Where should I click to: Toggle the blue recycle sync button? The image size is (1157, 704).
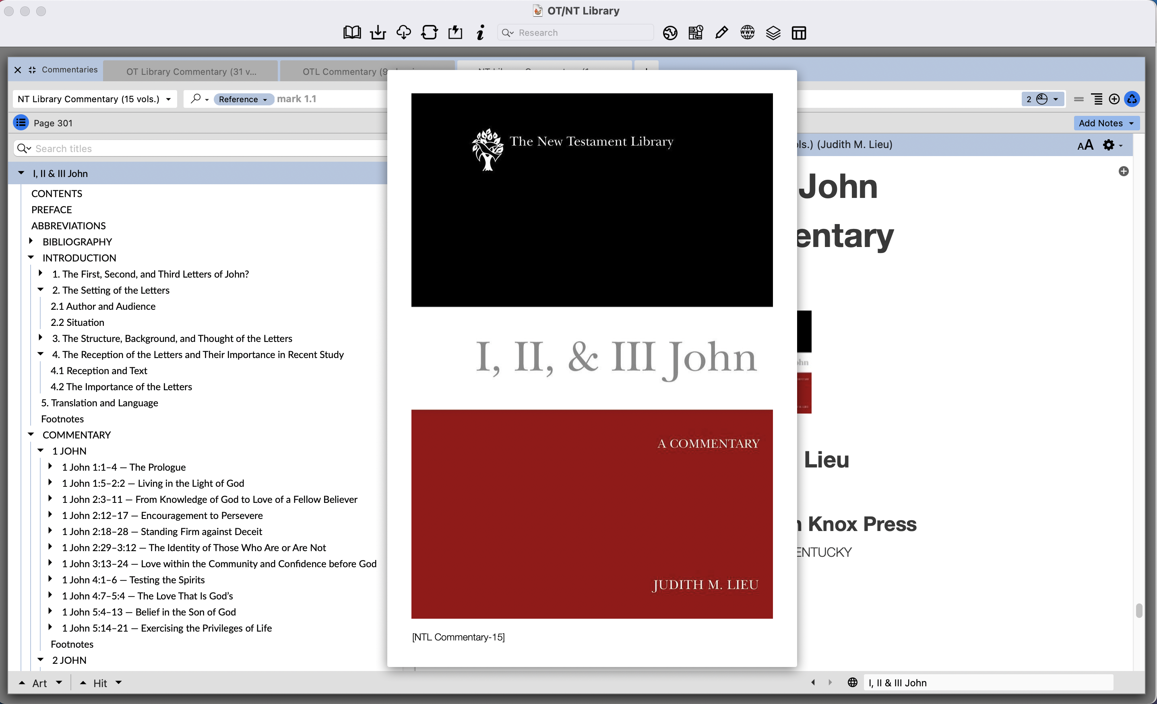(x=1132, y=99)
